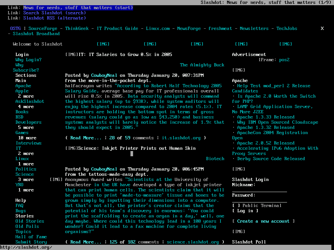Open the YRO section link
334x250 pixels.
point(19,185)
